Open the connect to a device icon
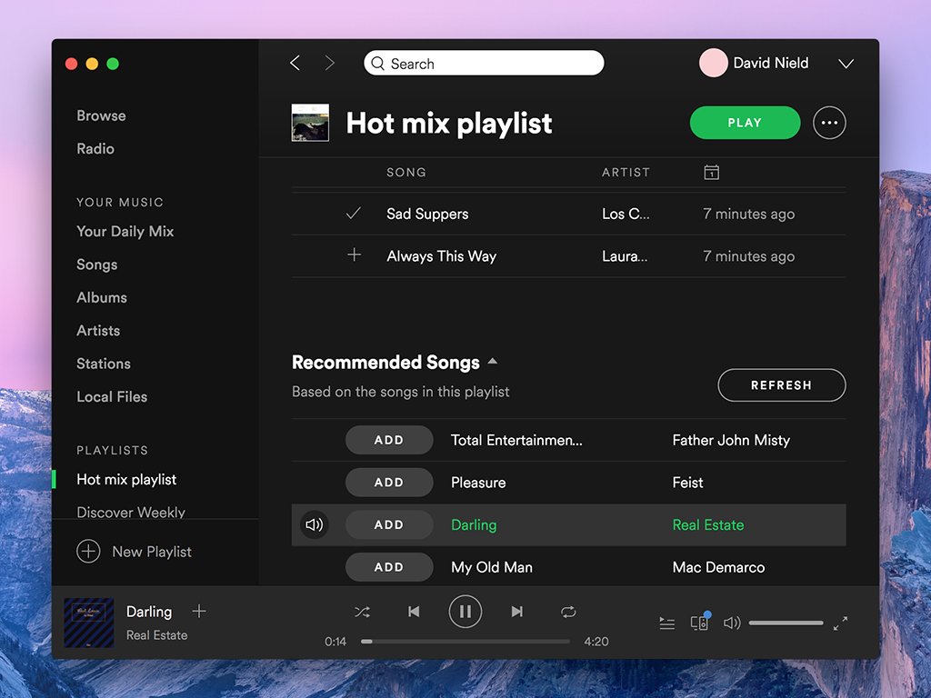This screenshot has width=931, height=698. (699, 623)
